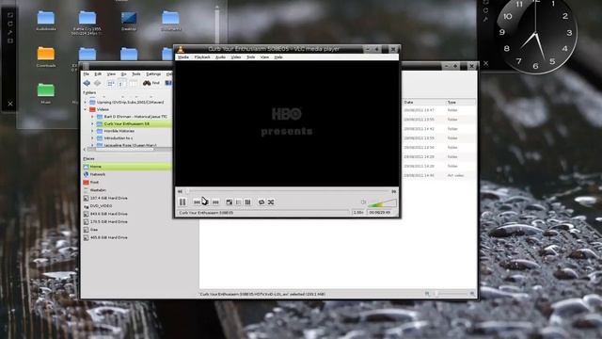Open the VLC View menu
602x339 pixels.
click(x=264, y=56)
